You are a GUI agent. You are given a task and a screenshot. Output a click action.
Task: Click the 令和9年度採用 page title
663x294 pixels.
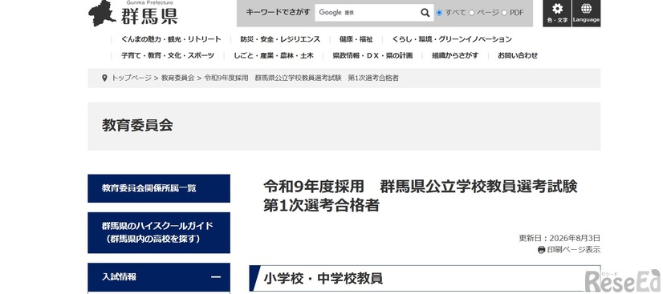coord(421,195)
